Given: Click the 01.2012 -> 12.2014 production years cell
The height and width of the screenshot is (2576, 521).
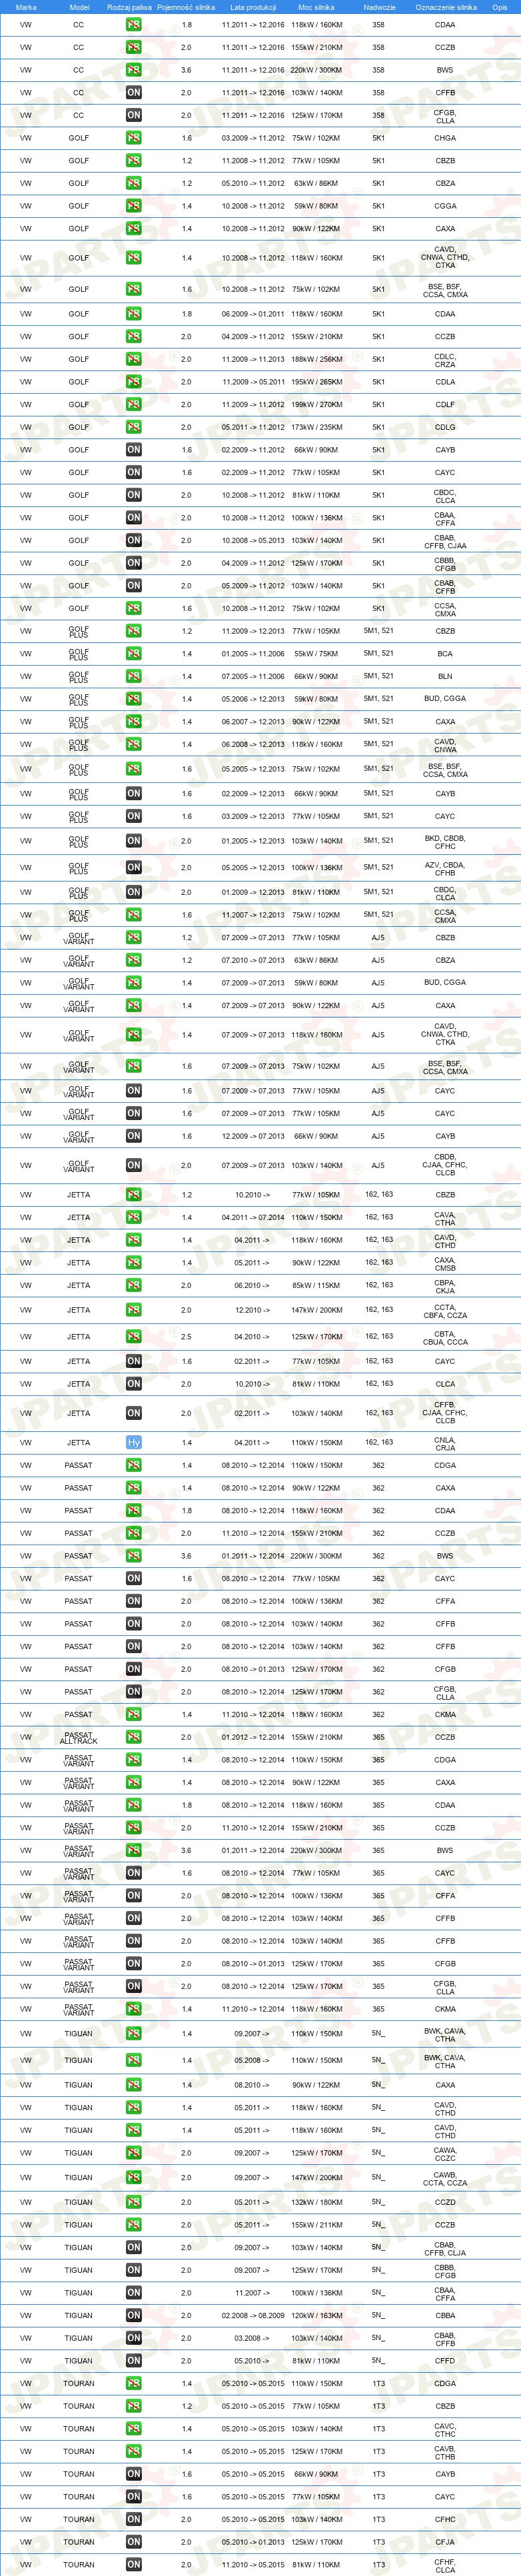Looking at the screenshot, I should (253, 1737).
